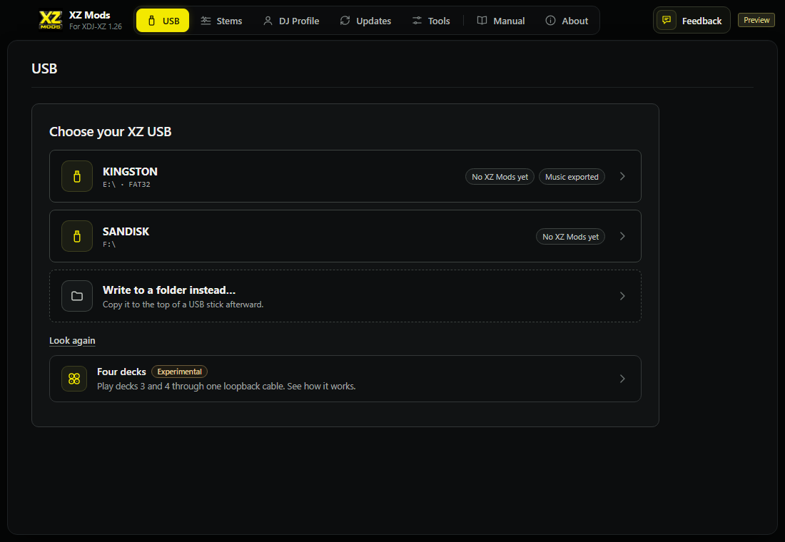Open the Tools tab
This screenshot has width=785, height=542.
click(x=431, y=21)
